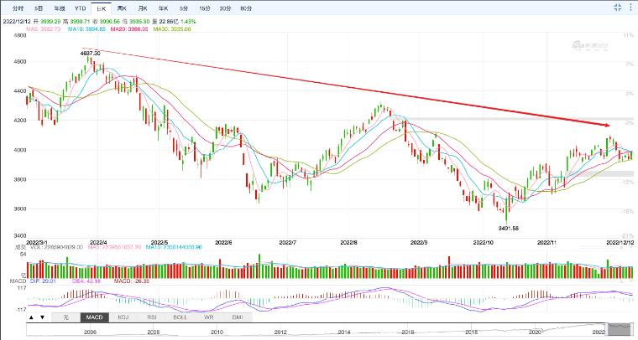Open the 周K weekly candlestick tab

122,8
